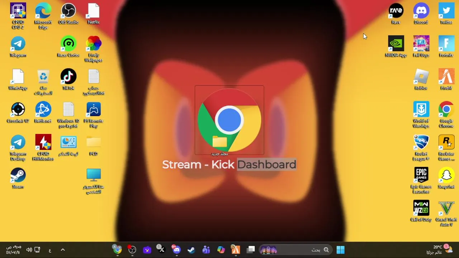This screenshot has width=459, height=258.
Task: Launch Microsoft Edge from desktop
Action: pyautogui.click(x=43, y=16)
